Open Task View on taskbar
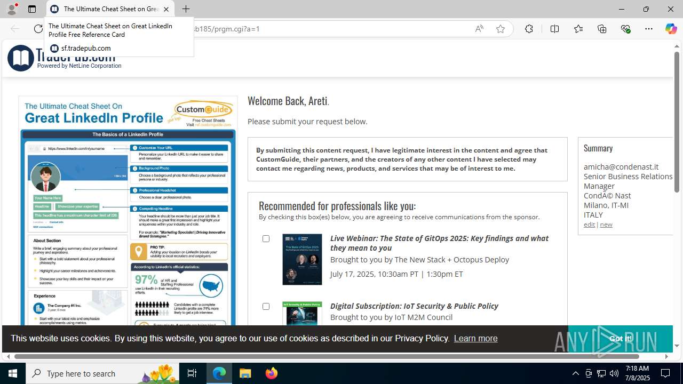Screen dimensions: 683x384 (x=192, y=373)
